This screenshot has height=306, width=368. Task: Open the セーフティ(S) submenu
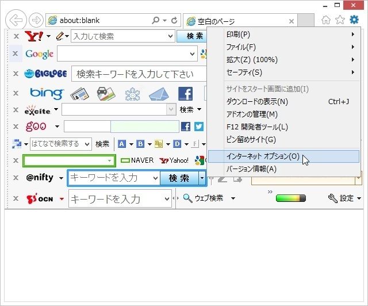point(283,72)
